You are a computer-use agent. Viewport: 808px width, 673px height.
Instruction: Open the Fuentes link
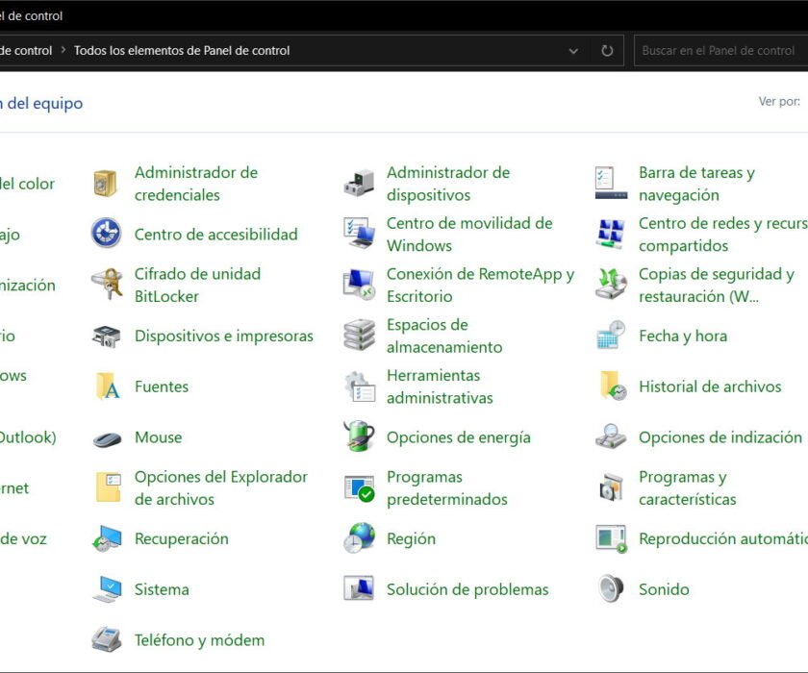coord(162,386)
